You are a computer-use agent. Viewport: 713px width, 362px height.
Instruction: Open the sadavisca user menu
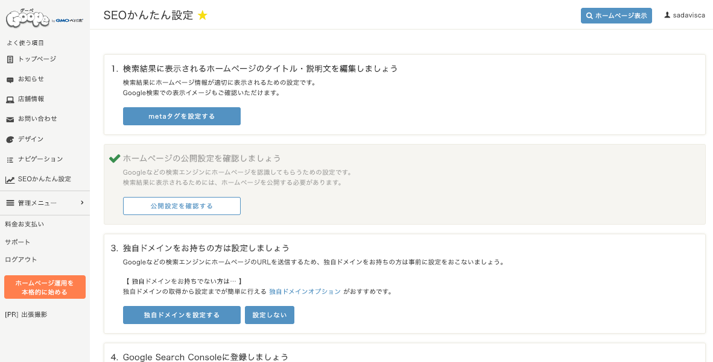(x=685, y=16)
